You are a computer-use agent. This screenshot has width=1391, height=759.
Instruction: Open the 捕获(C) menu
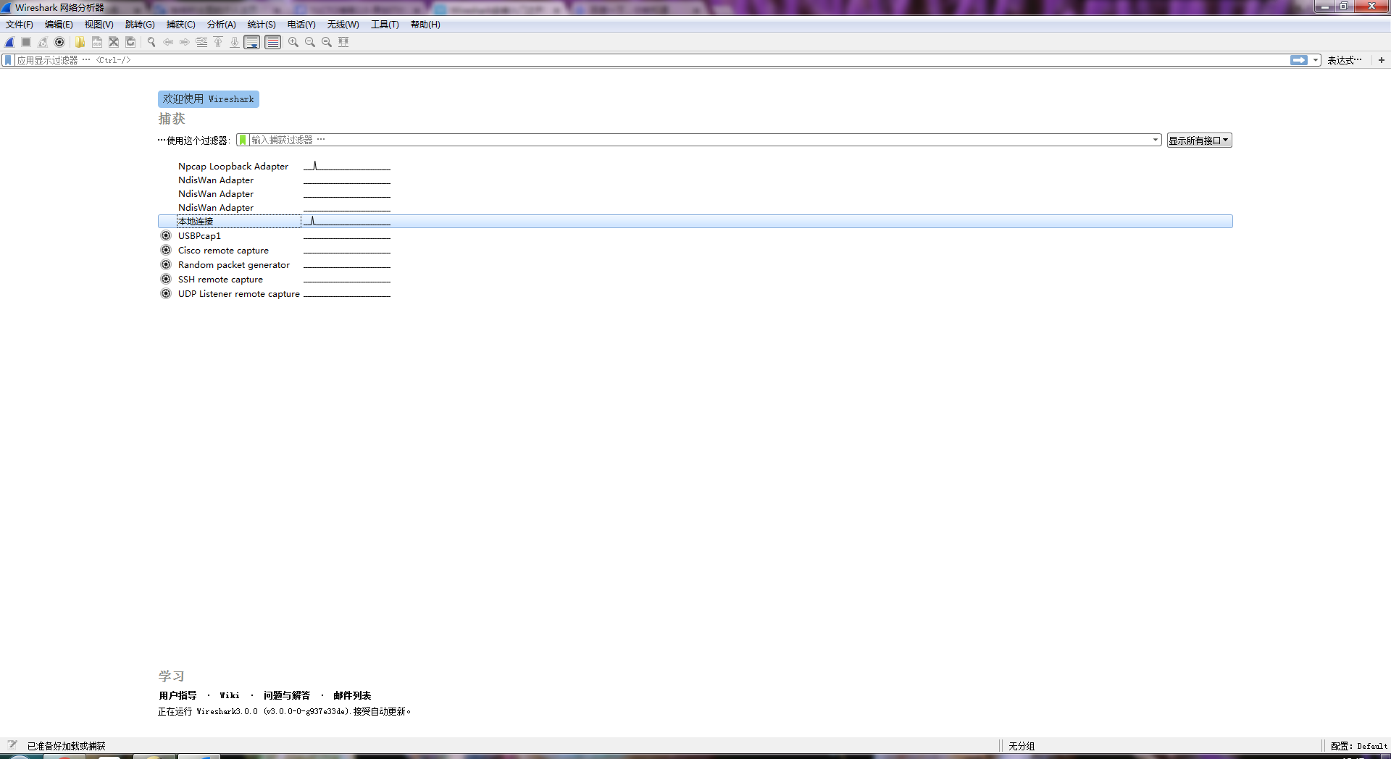tap(180, 25)
